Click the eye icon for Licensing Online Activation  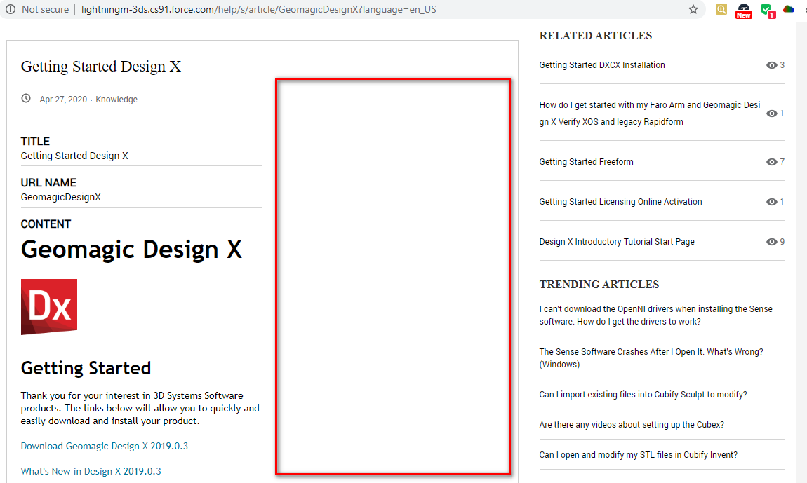pos(771,202)
